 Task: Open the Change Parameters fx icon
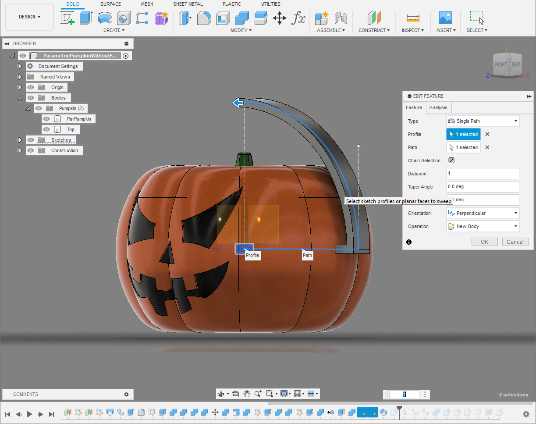coord(298,18)
